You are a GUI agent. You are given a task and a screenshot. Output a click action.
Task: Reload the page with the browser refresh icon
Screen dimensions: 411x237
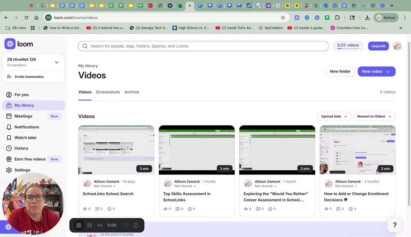[26, 18]
